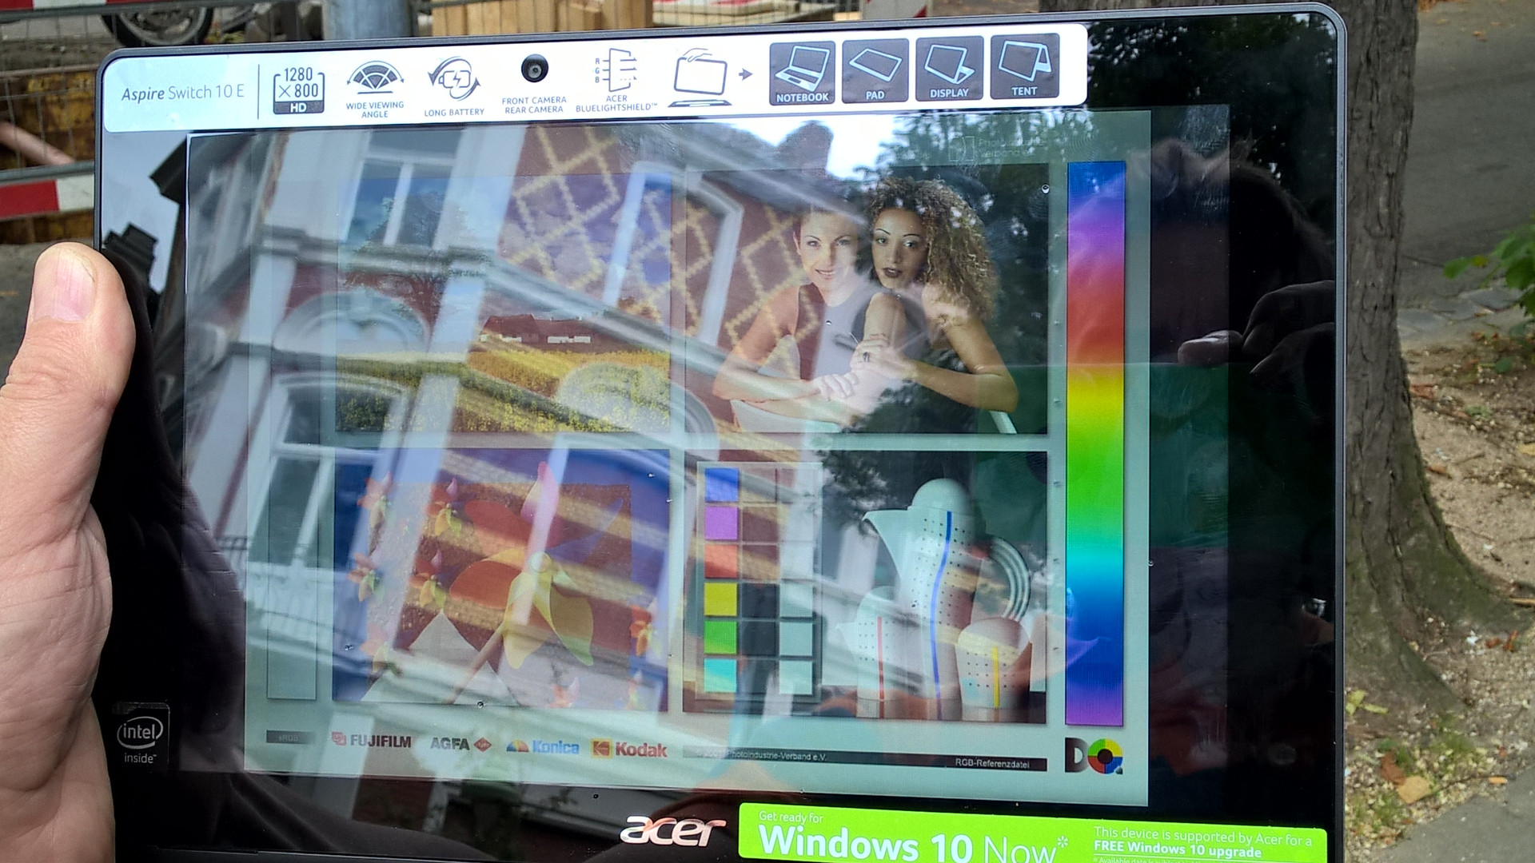1535x863 pixels.
Task: Select the Tent mode icon
Action: pyautogui.click(x=1024, y=66)
